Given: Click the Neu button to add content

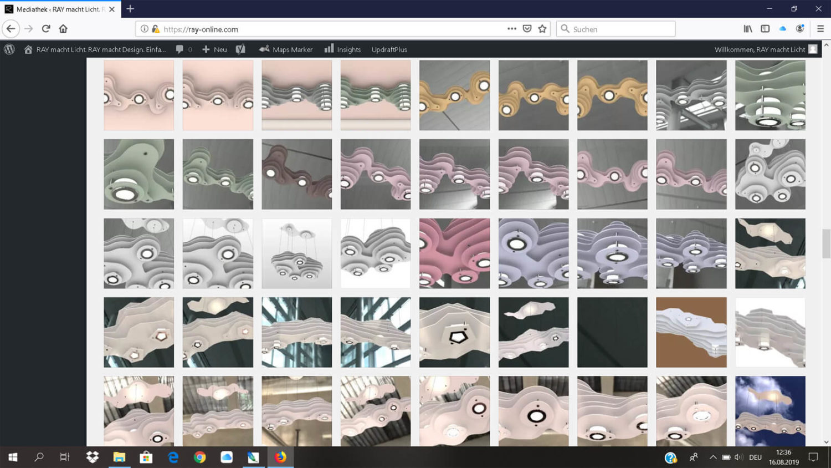Looking at the screenshot, I should 214,49.
